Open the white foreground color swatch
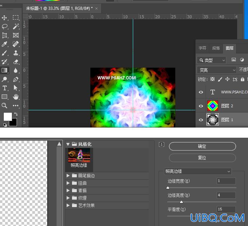248x226 pixels. point(7,117)
